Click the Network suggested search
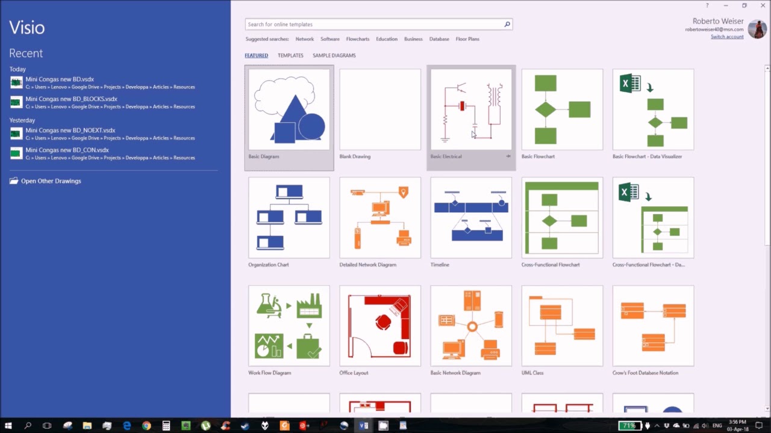771x433 pixels. click(x=304, y=39)
